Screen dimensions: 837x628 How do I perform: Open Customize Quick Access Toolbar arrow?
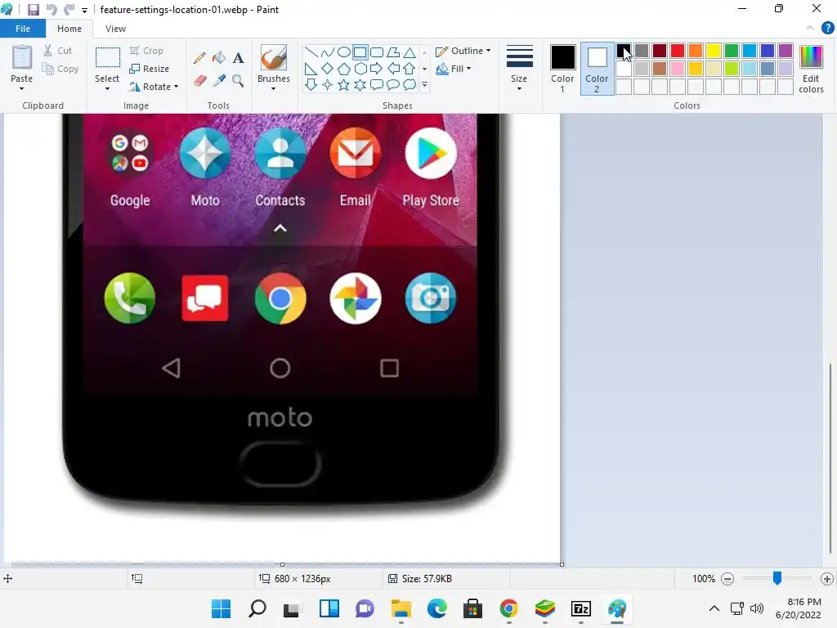pyautogui.click(x=84, y=10)
